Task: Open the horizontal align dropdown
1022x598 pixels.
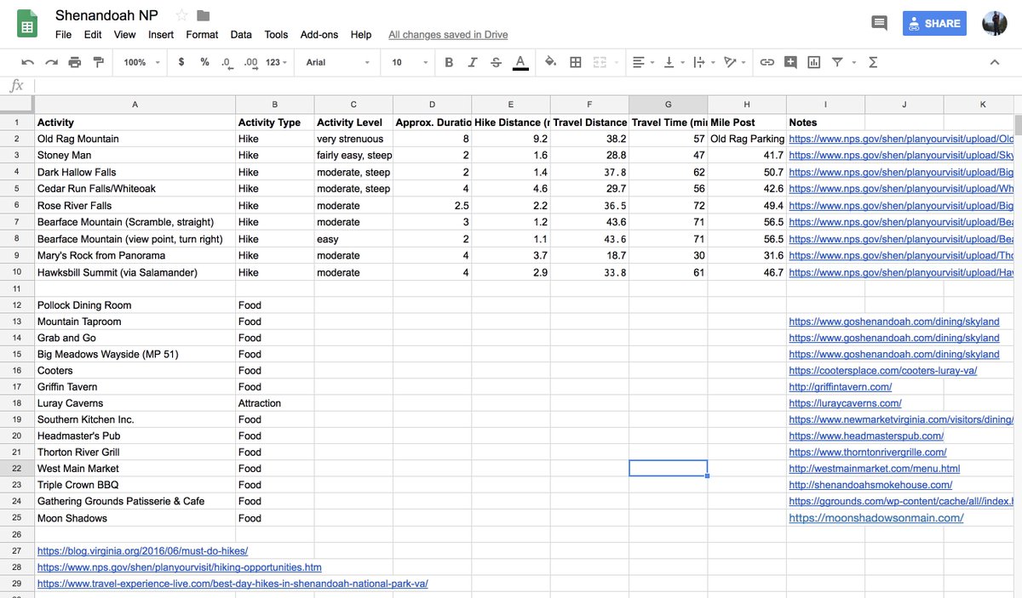Action: tap(643, 62)
